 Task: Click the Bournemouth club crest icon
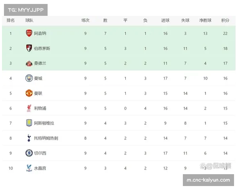pyautogui.click(x=29, y=48)
